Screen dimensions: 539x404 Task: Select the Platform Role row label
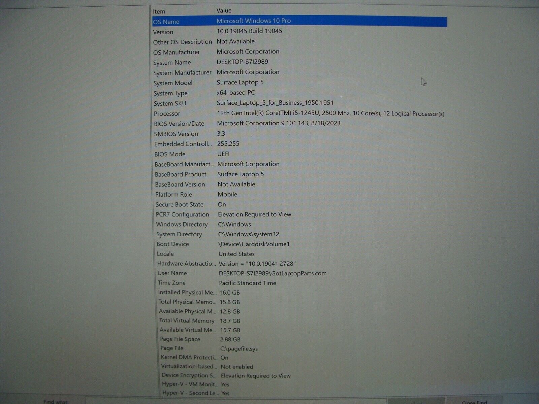point(173,195)
